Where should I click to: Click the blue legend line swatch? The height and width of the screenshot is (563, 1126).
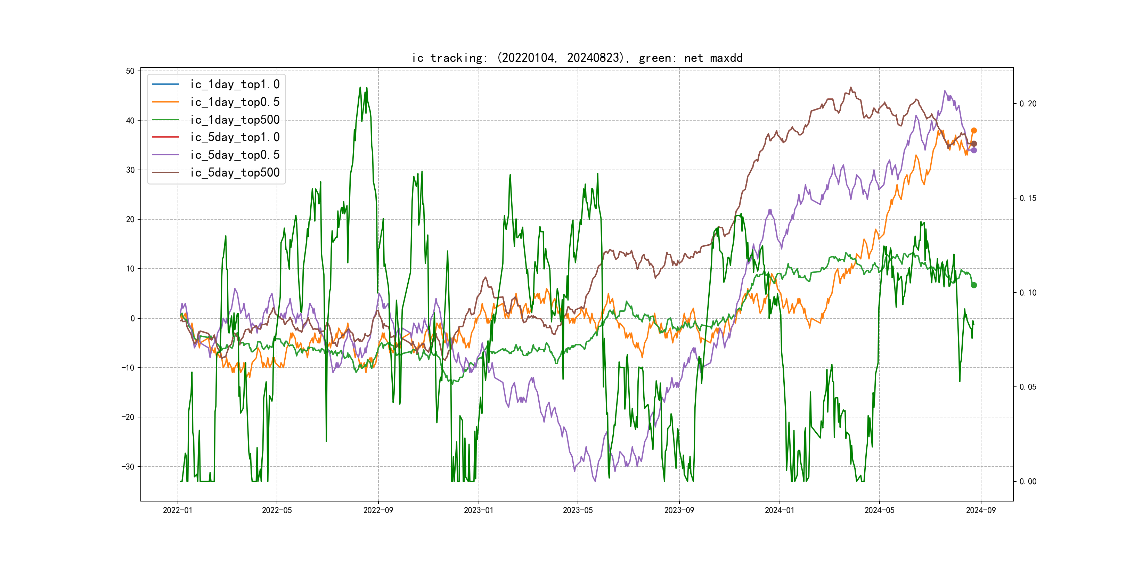[x=165, y=84]
